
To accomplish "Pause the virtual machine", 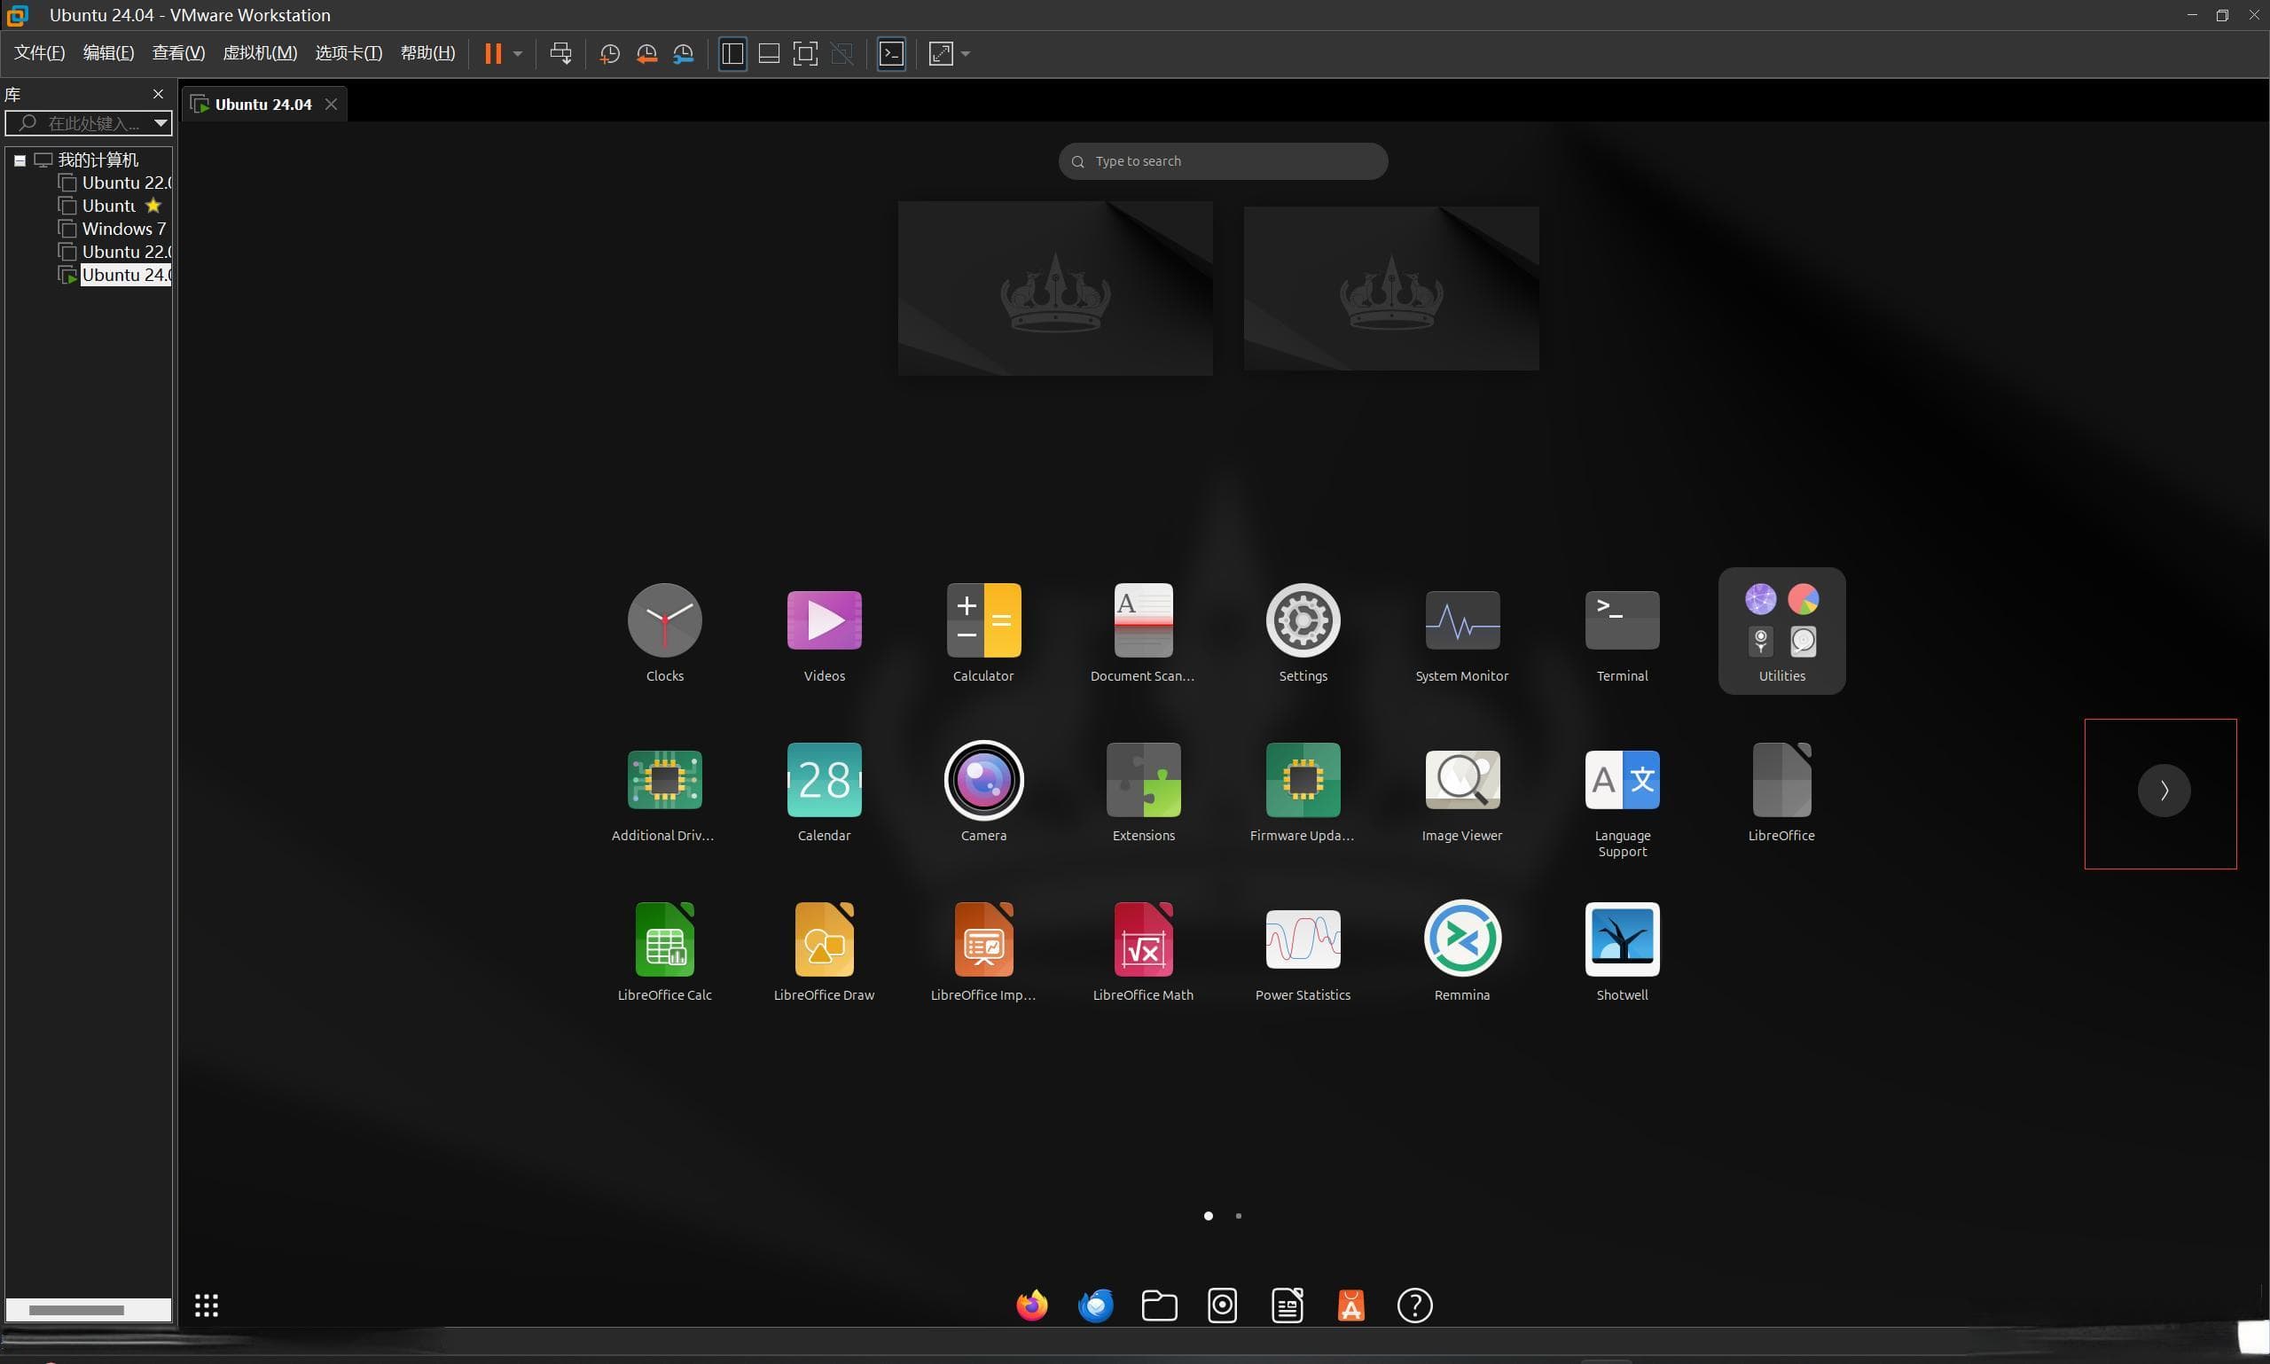I will [x=493, y=53].
